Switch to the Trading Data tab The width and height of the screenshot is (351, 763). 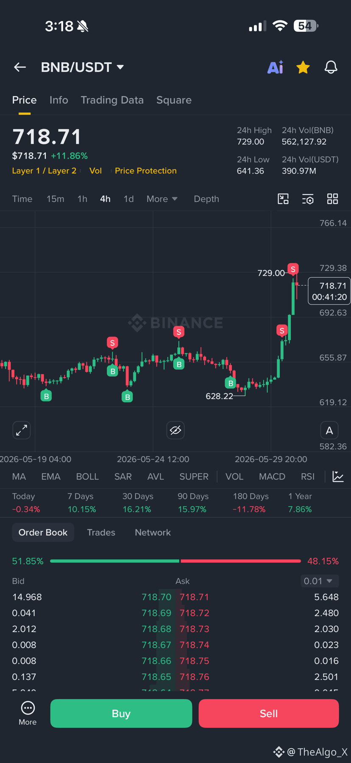pos(112,100)
